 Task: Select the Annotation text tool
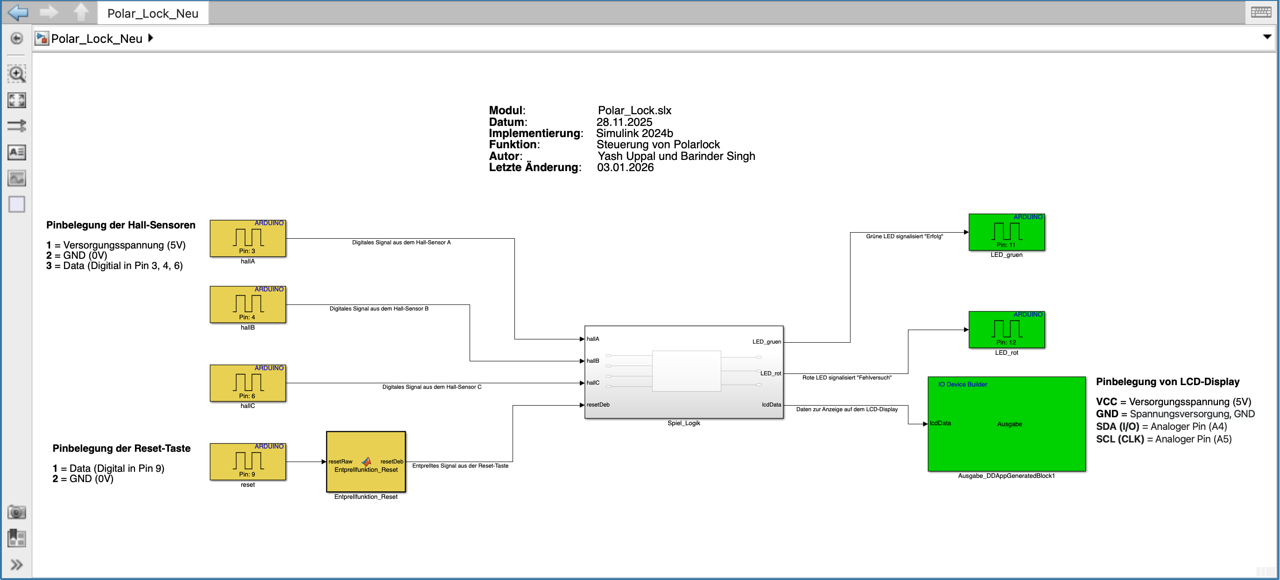[16, 152]
